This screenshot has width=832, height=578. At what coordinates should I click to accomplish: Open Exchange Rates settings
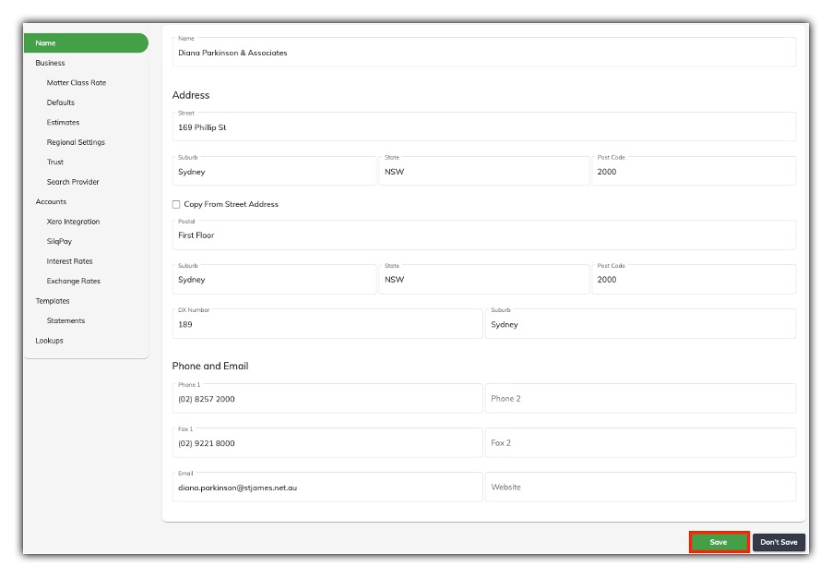(74, 281)
